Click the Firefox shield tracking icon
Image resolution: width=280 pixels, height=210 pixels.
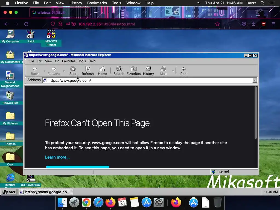click(53, 24)
